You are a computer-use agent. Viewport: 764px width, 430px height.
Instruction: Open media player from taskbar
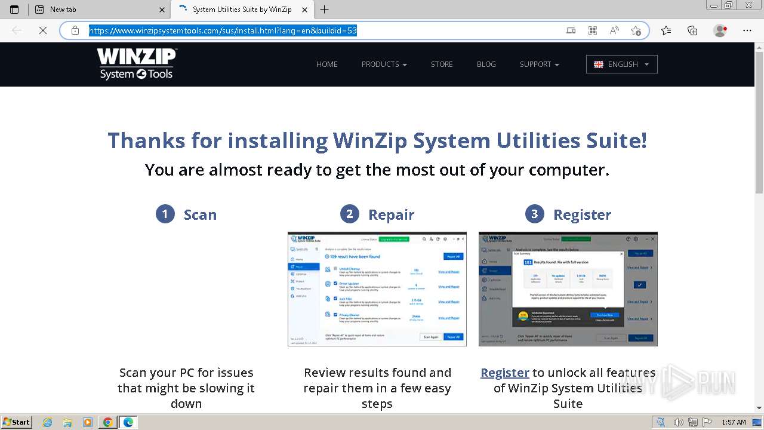[x=88, y=422]
